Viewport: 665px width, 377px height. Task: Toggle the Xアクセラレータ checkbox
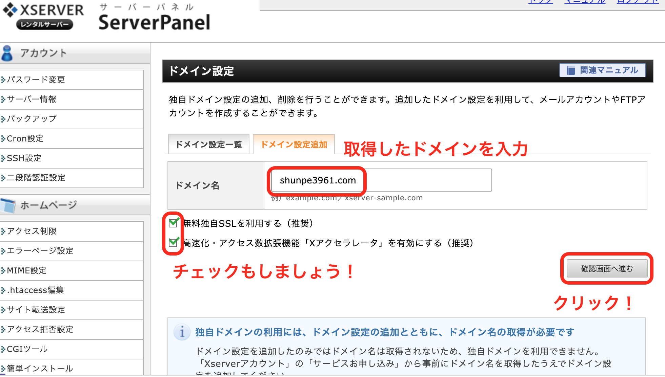(x=173, y=243)
